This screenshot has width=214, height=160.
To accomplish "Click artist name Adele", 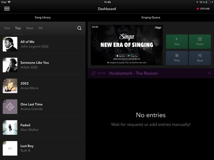I will (25, 67).
